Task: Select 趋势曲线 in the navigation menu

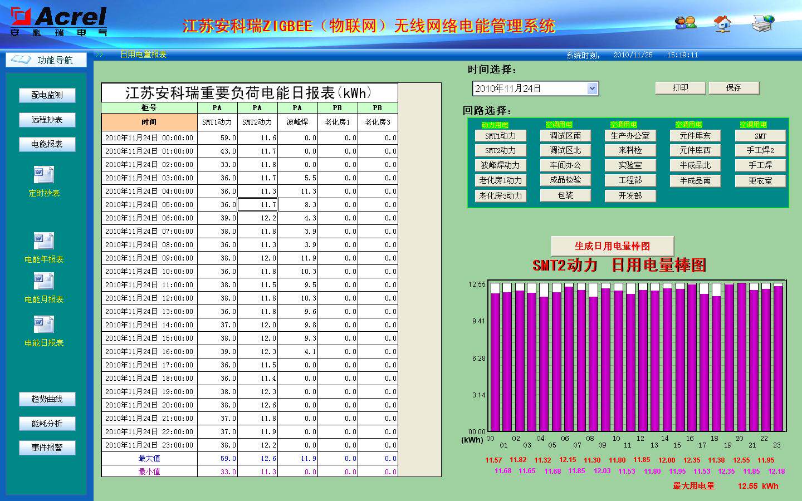Action: 47,399
